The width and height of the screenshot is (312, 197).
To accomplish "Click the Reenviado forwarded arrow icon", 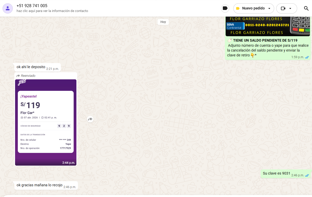I will click(x=18, y=76).
